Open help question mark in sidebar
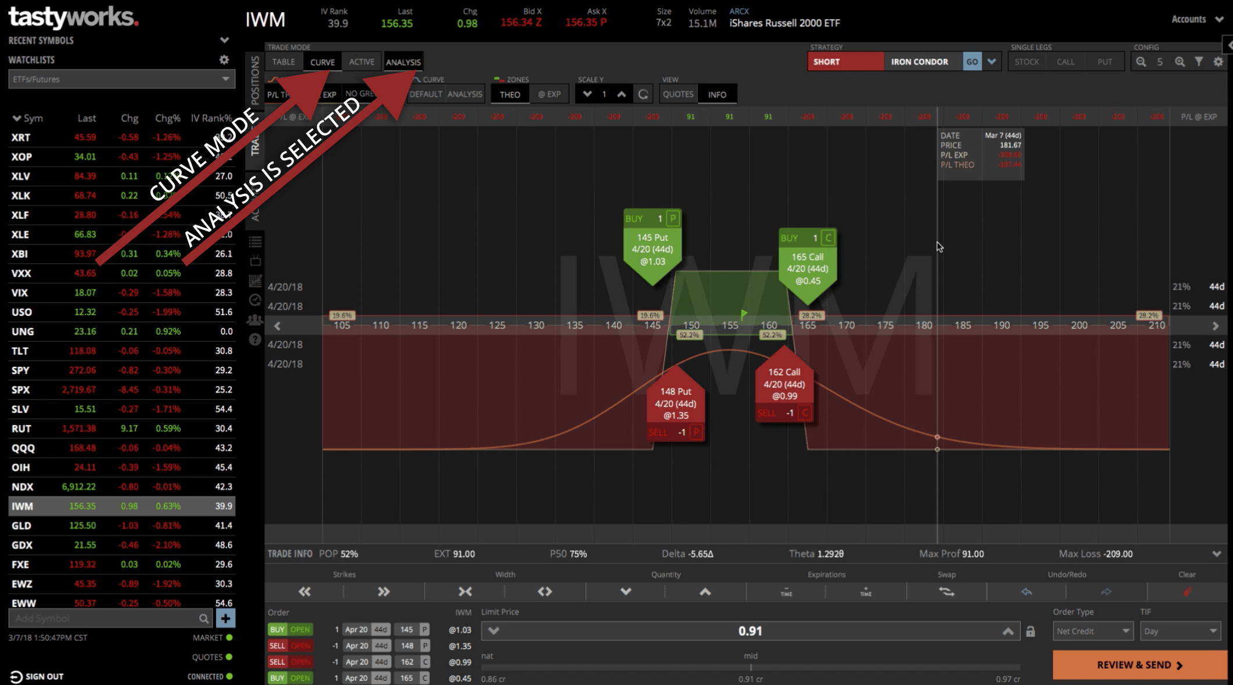 [x=255, y=340]
